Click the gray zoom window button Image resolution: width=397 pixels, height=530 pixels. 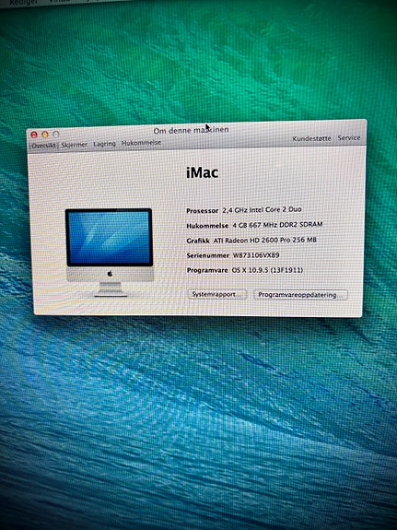[x=56, y=135]
